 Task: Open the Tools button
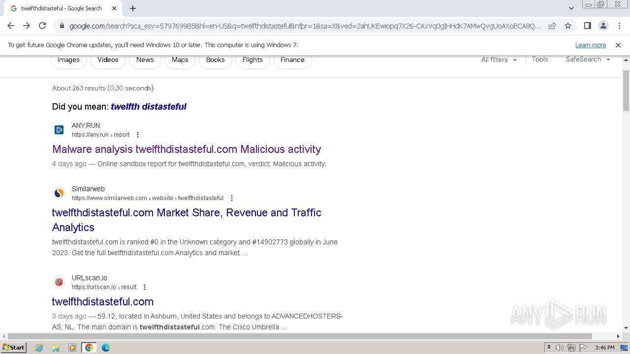(x=540, y=59)
